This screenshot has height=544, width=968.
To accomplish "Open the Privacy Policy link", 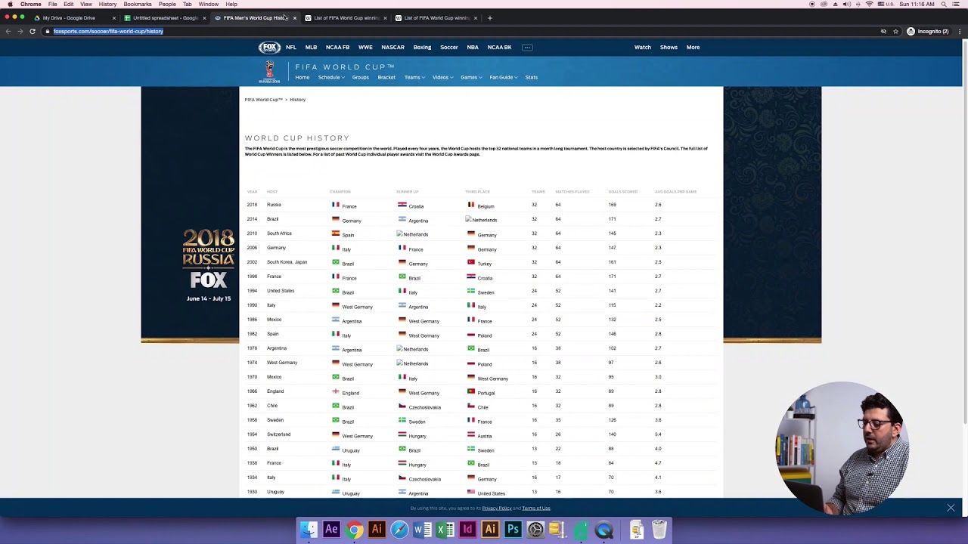I will tap(497, 508).
